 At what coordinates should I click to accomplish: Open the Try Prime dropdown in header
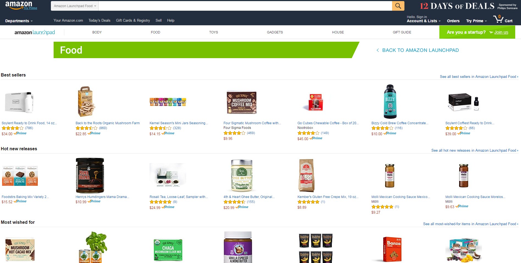(x=476, y=21)
